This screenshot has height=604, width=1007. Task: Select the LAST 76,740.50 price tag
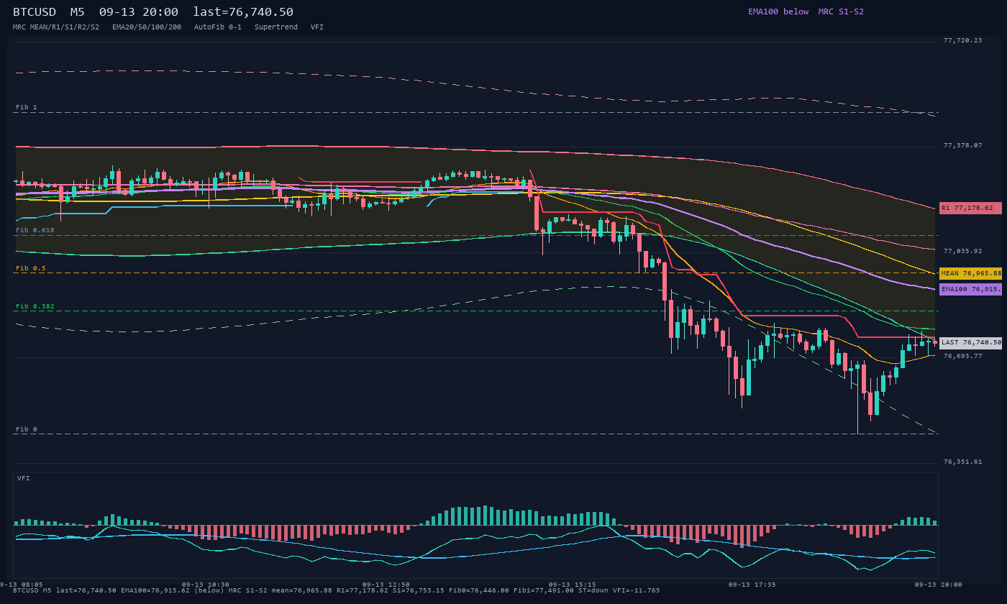click(x=970, y=343)
